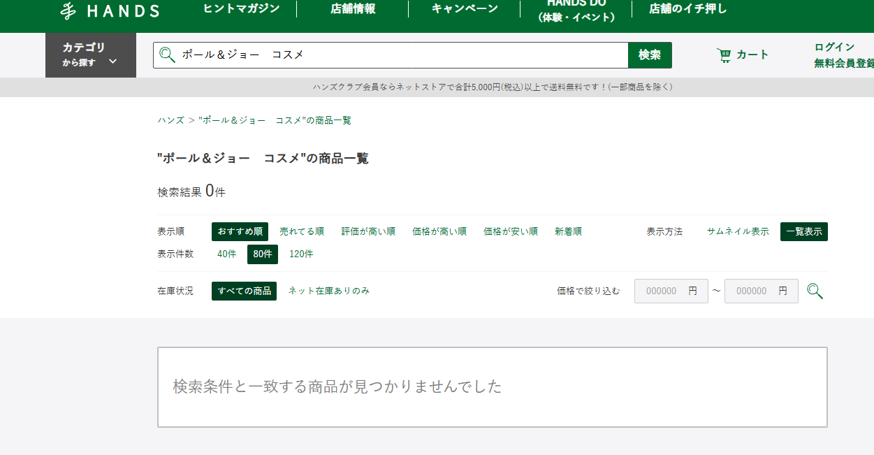Select the おすすめ順 sort option
874x455 pixels.
(x=240, y=232)
